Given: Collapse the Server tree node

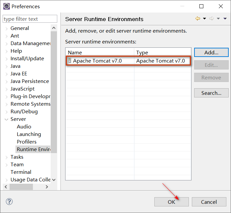Looking at the screenshot, I should [6, 119].
